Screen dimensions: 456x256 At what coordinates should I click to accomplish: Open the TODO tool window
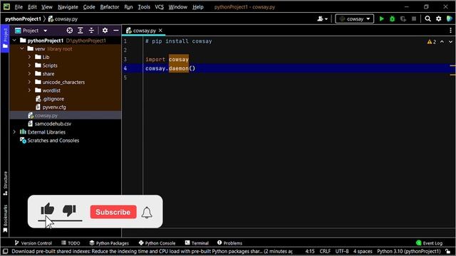[x=71, y=243]
